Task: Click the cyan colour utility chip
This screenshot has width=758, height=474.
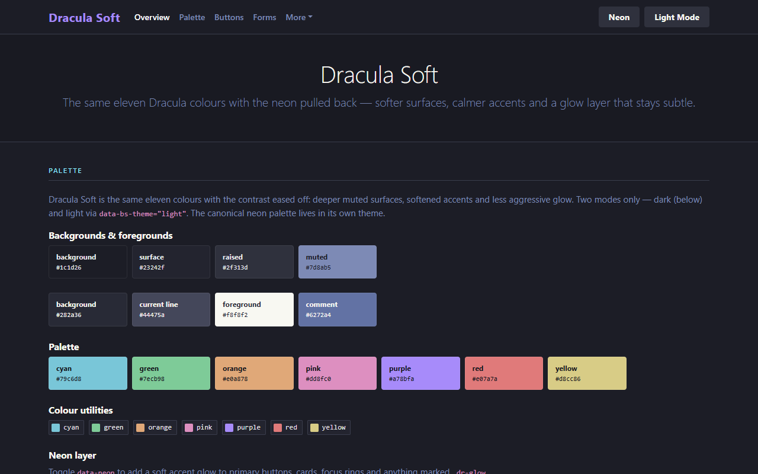Action: (x=66, y=427)
